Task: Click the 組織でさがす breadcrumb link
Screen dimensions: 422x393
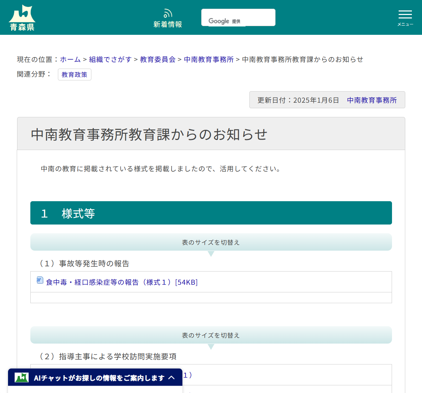Action: (110, 59)
